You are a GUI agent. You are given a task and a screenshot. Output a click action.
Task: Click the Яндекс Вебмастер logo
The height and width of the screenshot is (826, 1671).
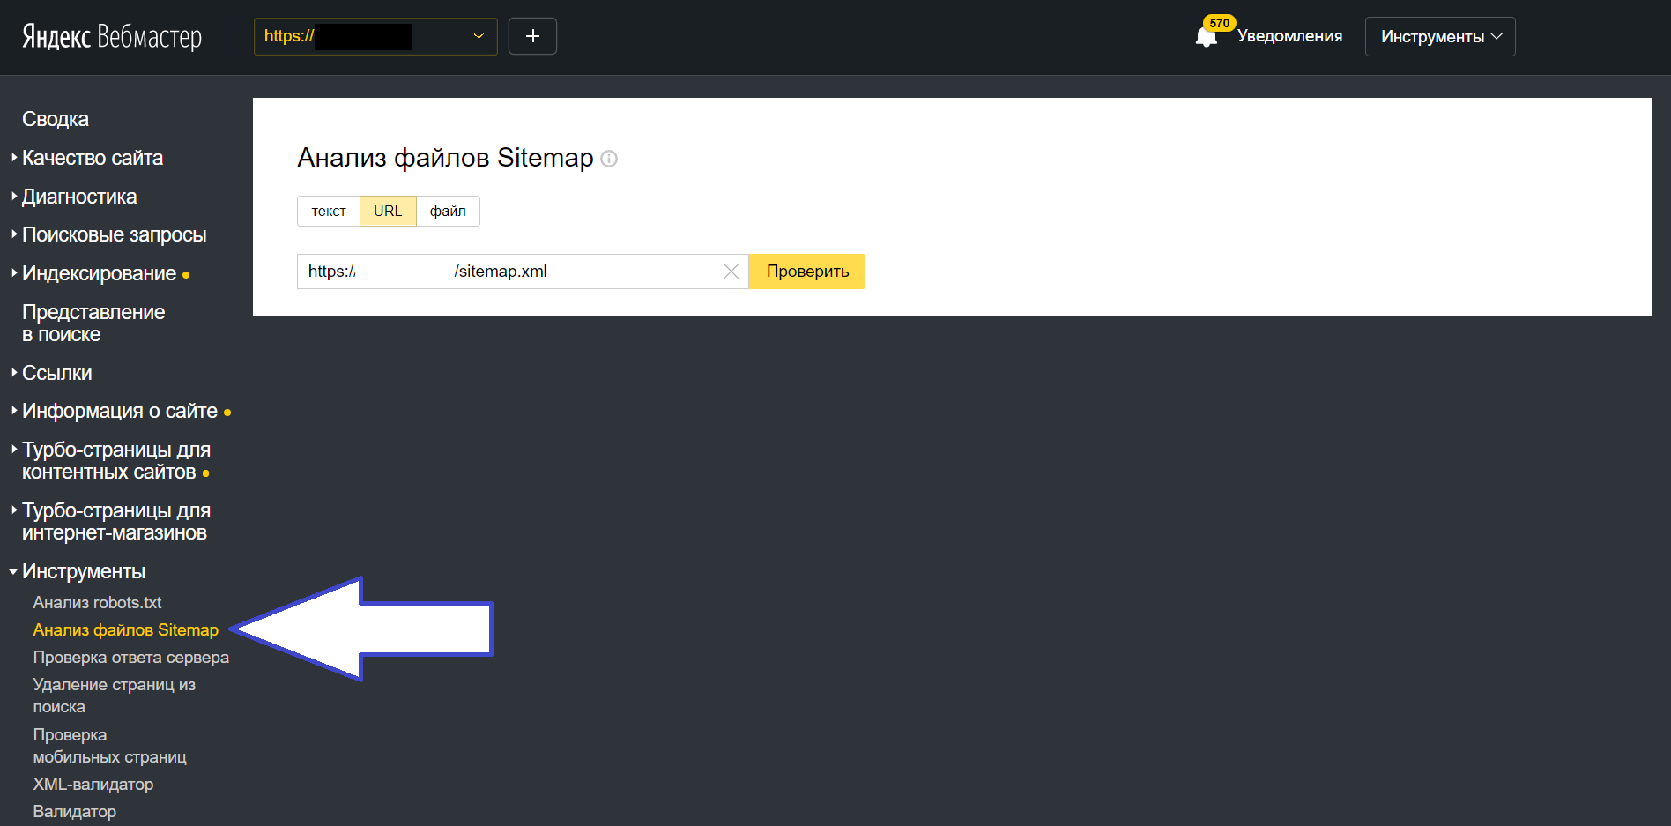(112, 36)
